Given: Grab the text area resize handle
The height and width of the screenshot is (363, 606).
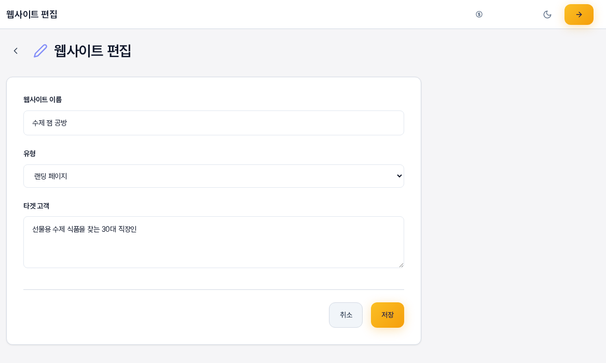Looking at the screenshot, I should [401, 265].
